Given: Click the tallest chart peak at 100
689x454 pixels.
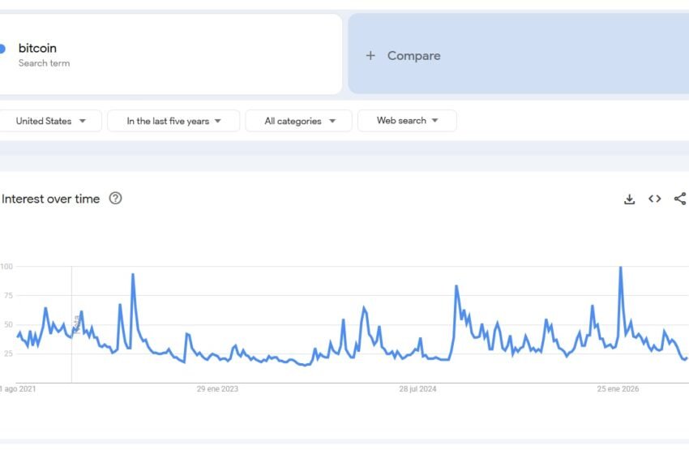Looking at the screenshot, I should (620, 267).
